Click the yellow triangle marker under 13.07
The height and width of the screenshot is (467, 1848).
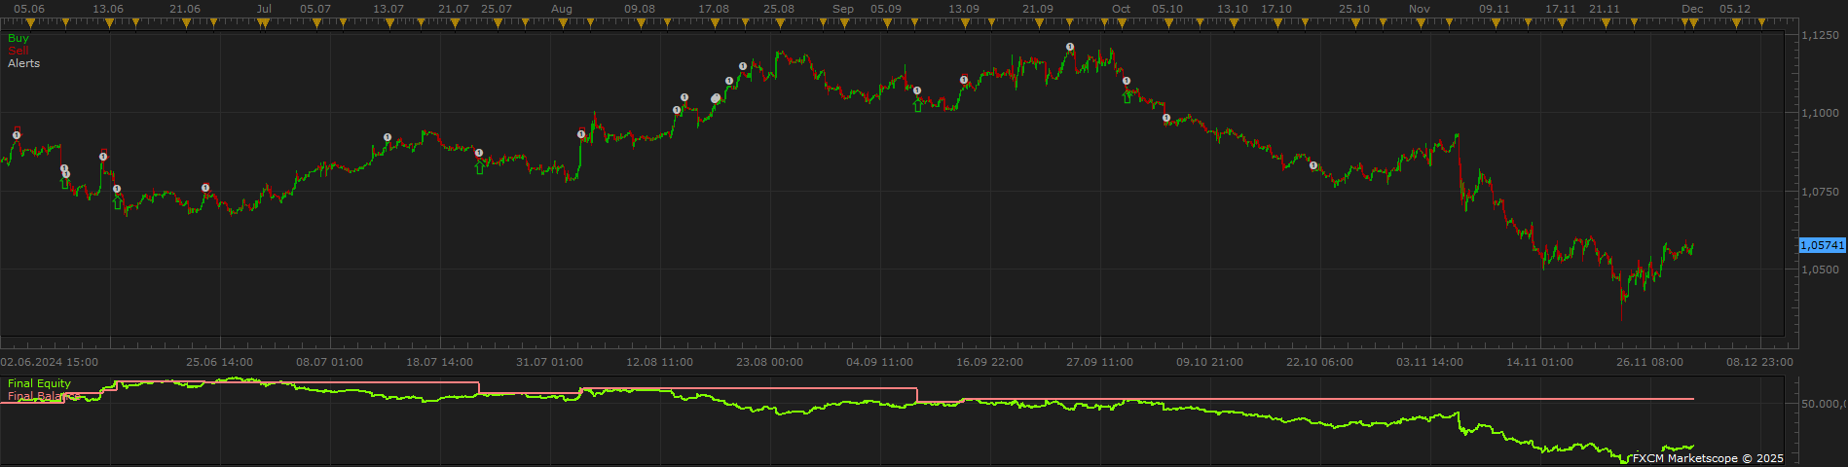(x=388, y=23)
